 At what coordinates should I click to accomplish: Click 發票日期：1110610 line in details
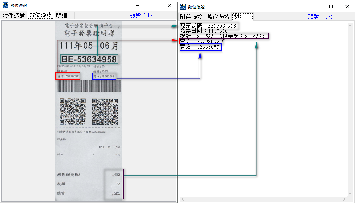point(204,31)
